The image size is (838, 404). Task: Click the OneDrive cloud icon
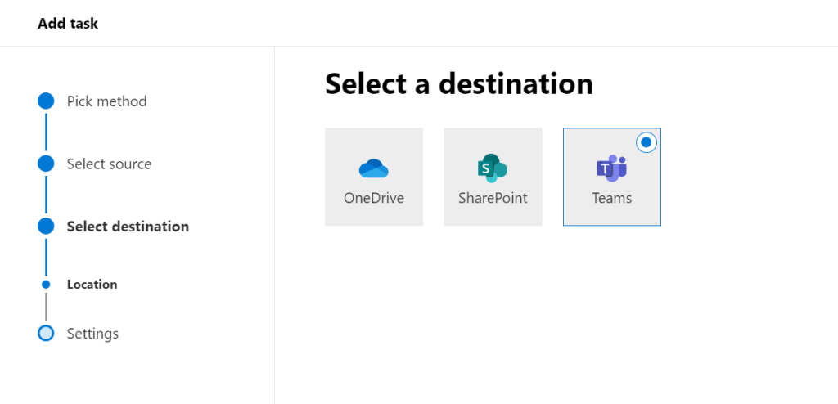click(x=374, y=168)
